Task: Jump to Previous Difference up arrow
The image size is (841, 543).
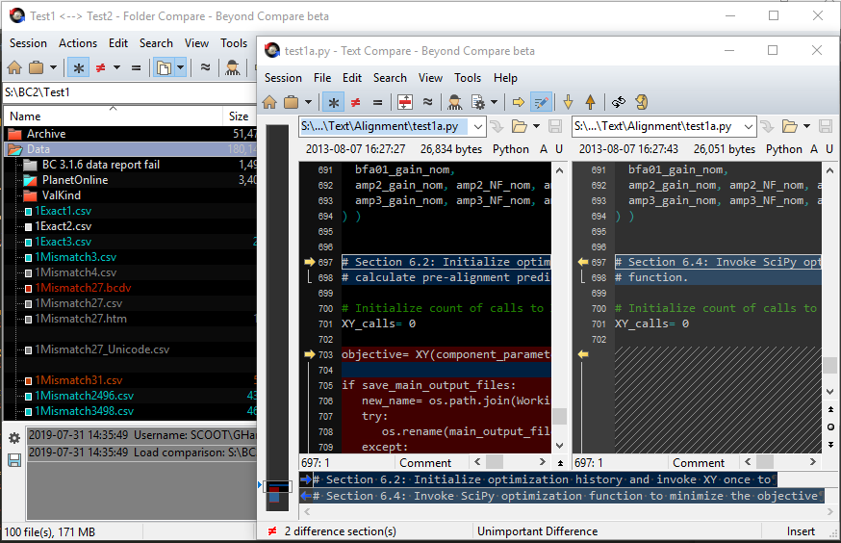Action: (x=590, y=102)
